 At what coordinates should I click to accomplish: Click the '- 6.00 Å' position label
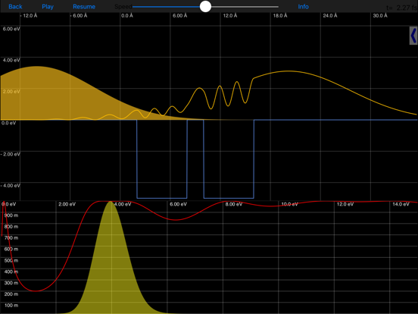[x=79, y=16]
